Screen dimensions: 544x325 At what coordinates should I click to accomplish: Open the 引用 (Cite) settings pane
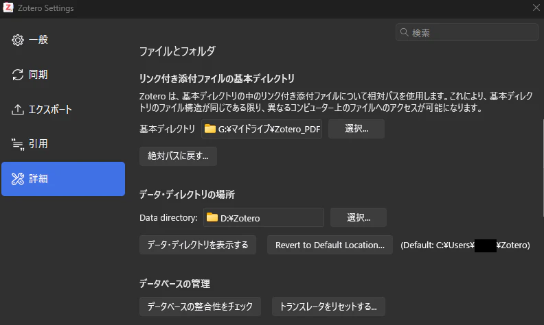tap(63, 144)
